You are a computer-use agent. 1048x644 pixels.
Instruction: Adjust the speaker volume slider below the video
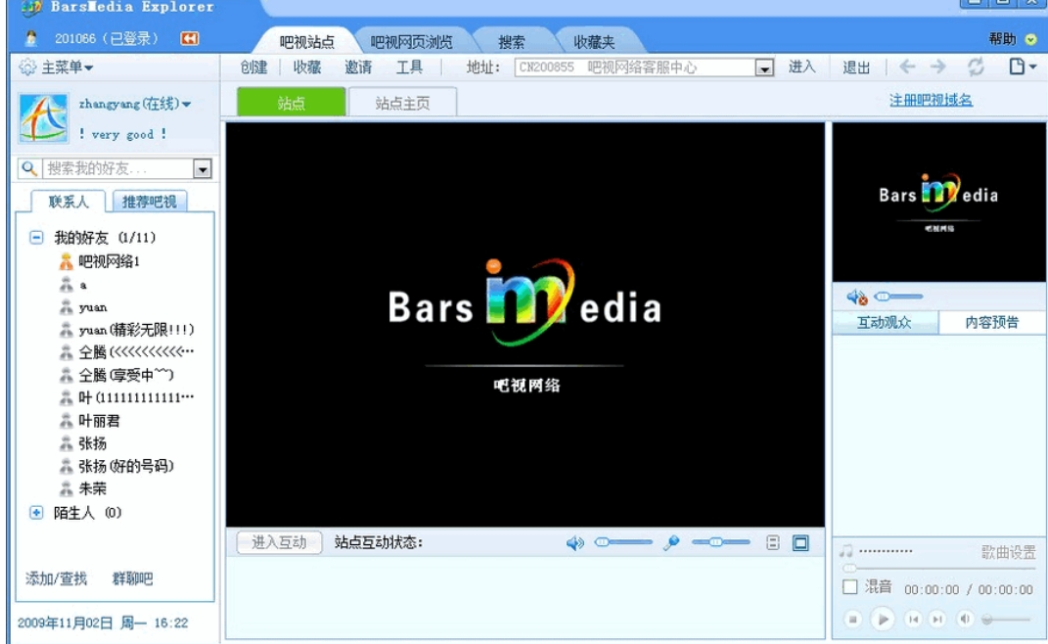coord(623,542)
